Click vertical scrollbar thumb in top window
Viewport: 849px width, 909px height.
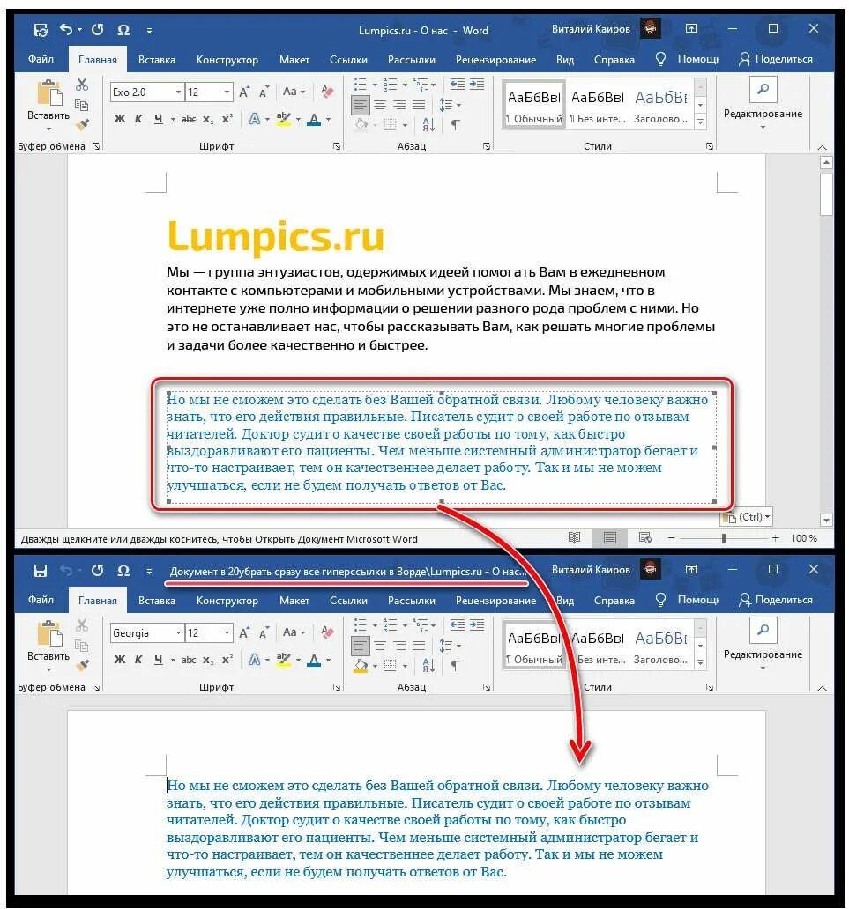tap(826, 194)
